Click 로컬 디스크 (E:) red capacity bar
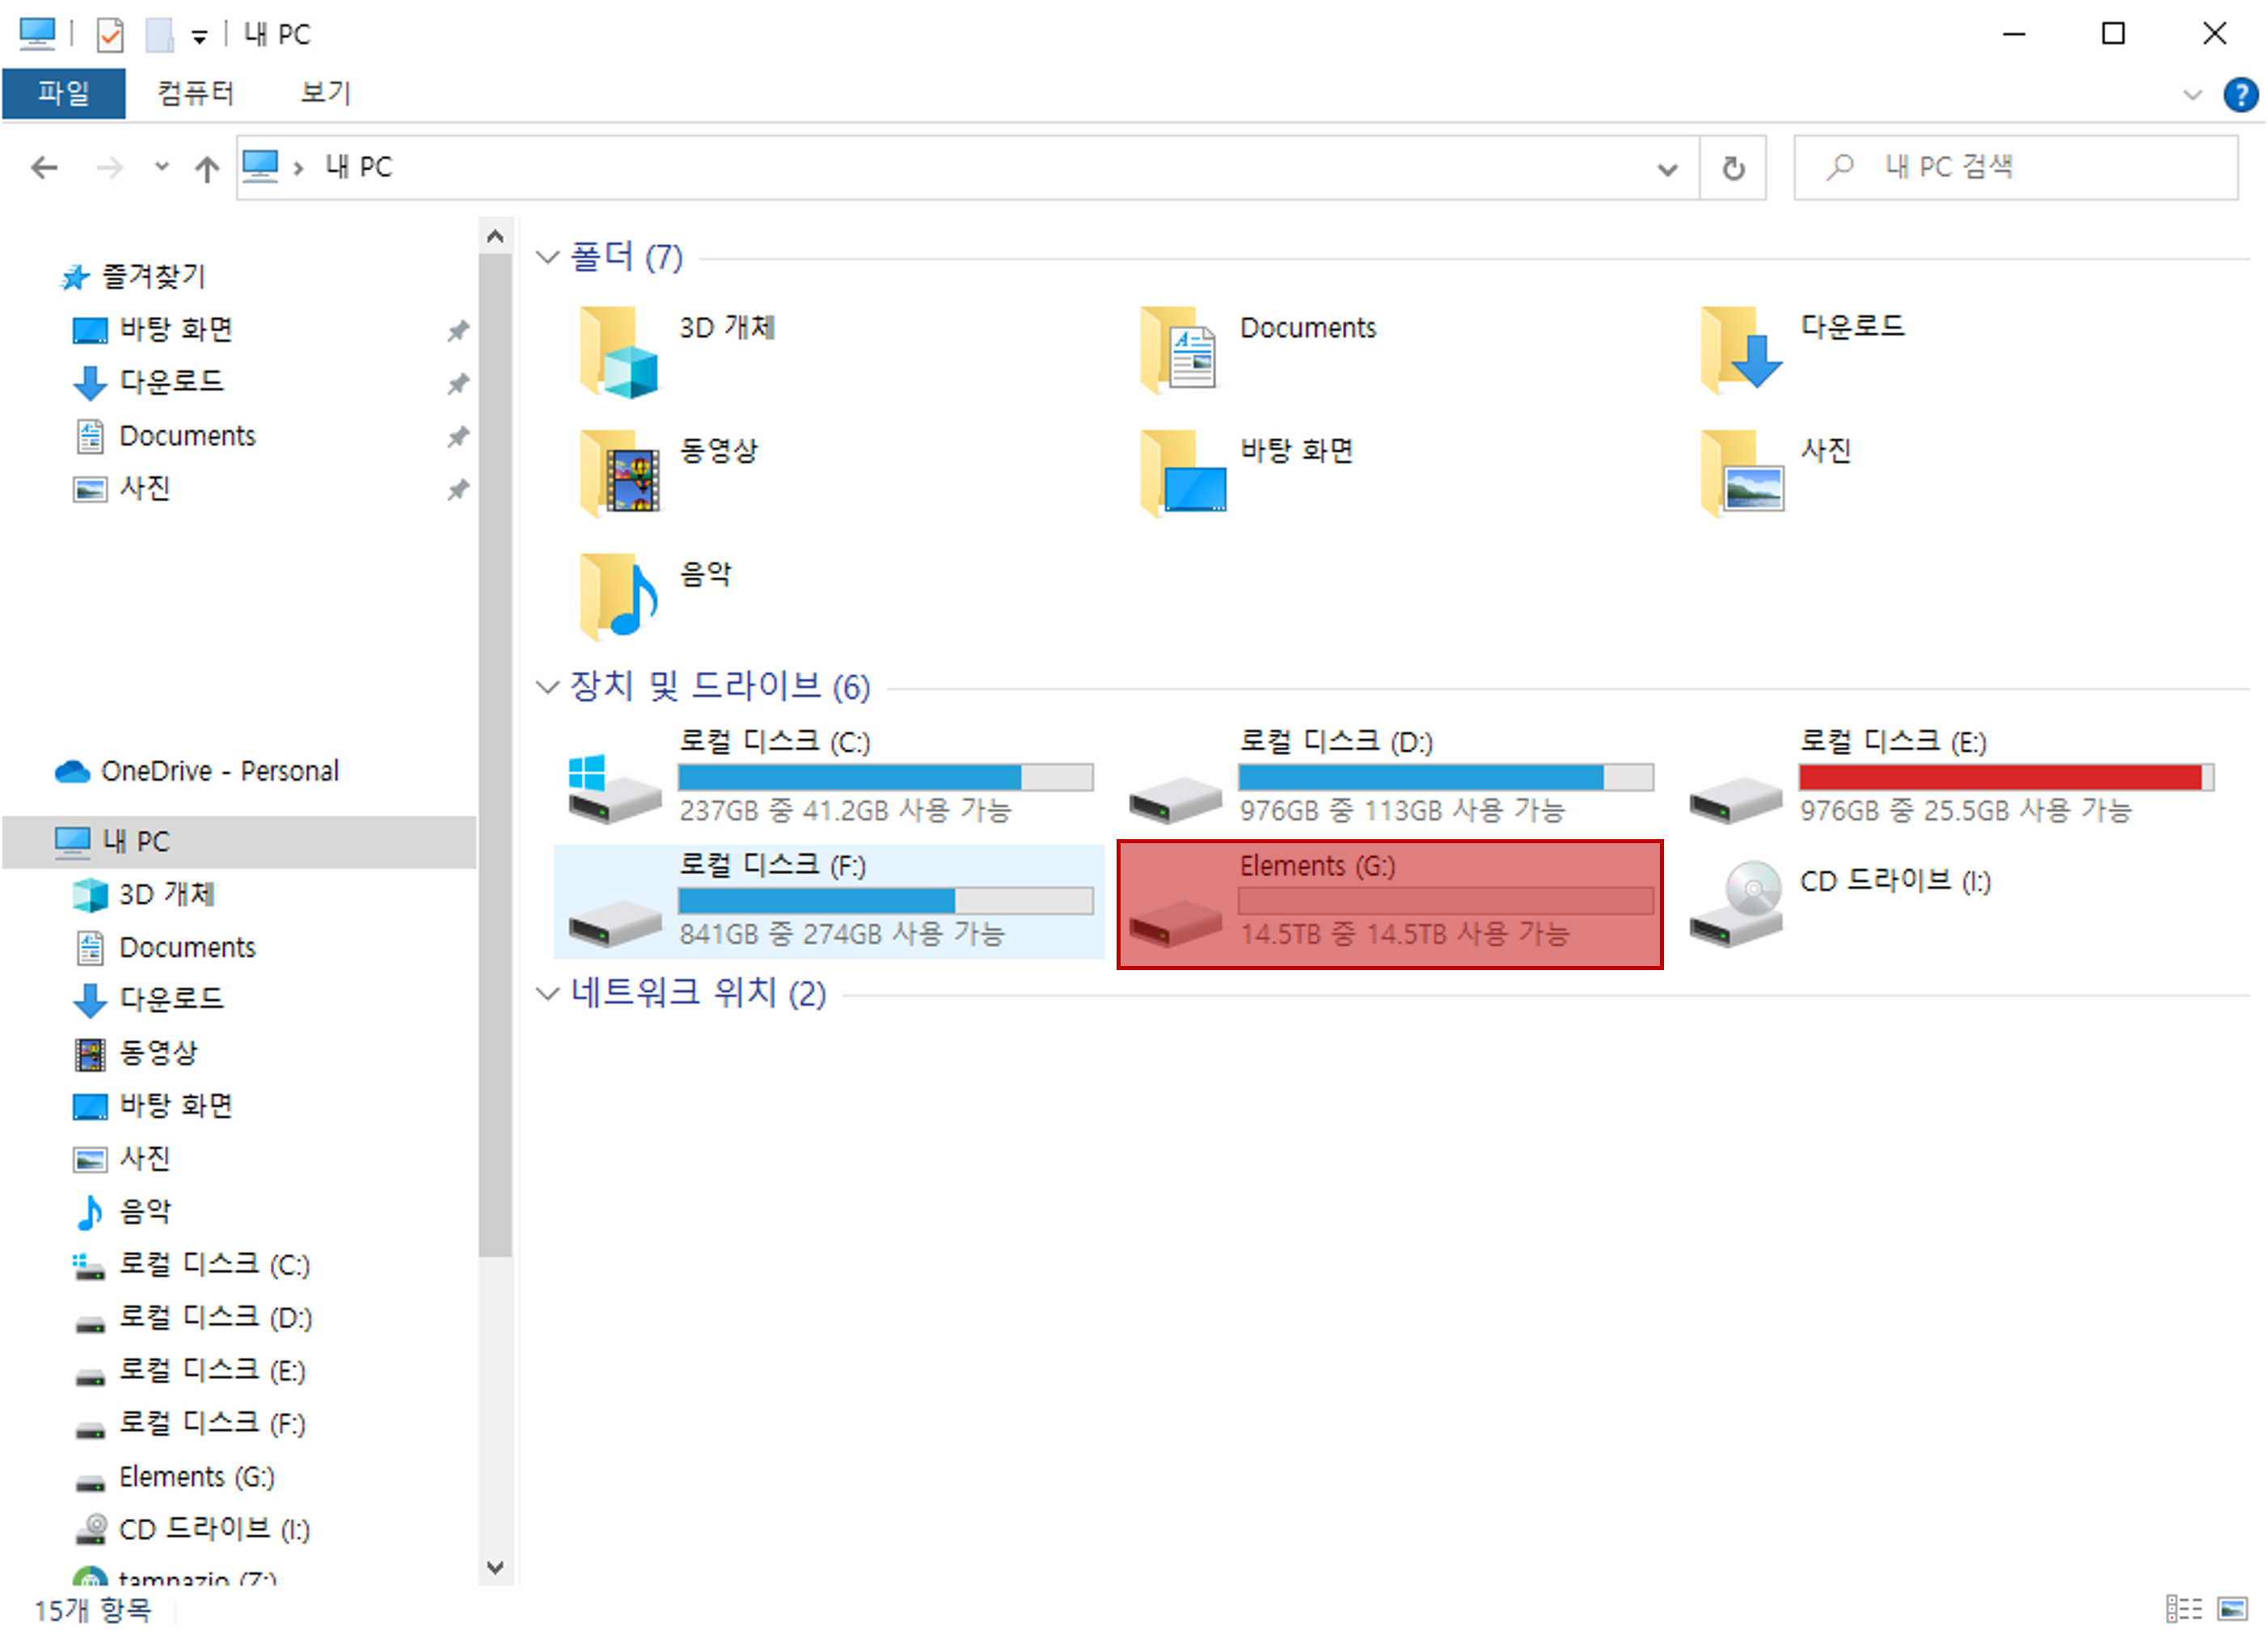The height and width of the screenshot is (1641, 2268). (2005, 778)
